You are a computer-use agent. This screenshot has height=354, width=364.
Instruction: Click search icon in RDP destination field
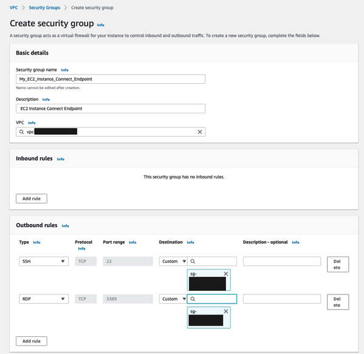(193, 299)
